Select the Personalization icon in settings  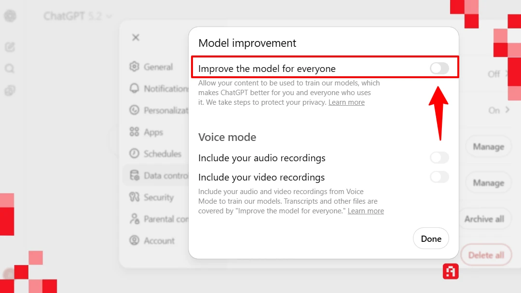click(135, 110)
